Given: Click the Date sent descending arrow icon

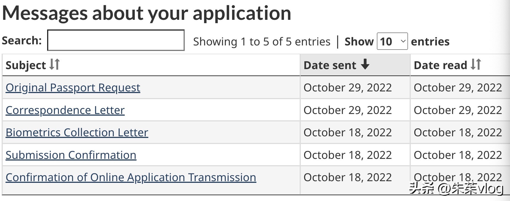Looking at the screenshot, I should coord(365,64).
